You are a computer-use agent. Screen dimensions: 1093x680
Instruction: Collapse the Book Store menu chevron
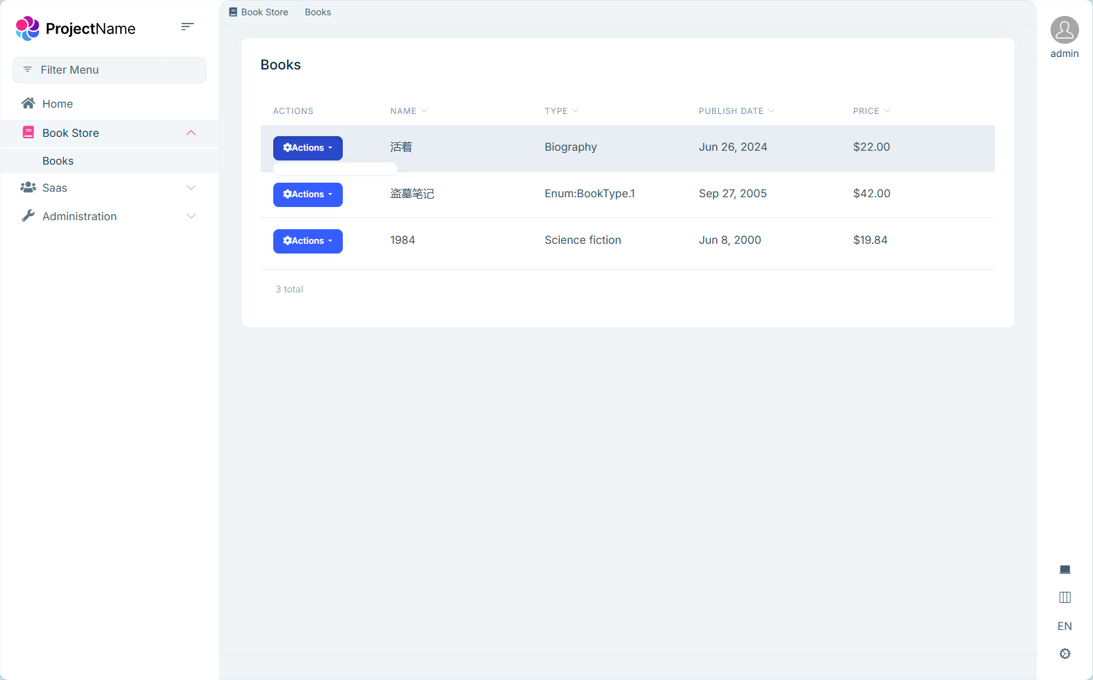191,133
